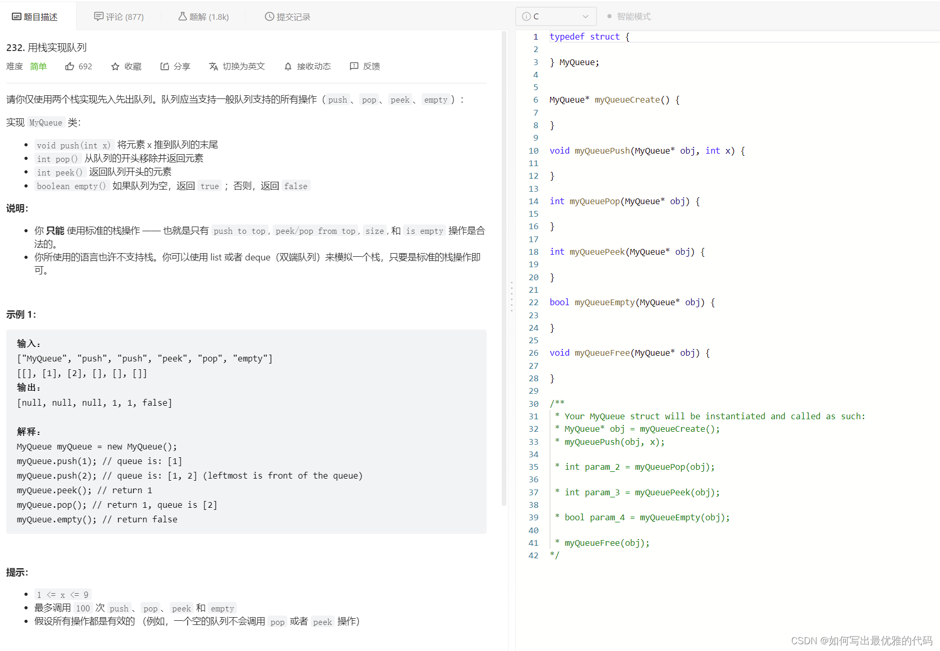Click the myQueueFree function name in line 26
The width and height of the screenshot is (940, 651).
coord(602,353)
